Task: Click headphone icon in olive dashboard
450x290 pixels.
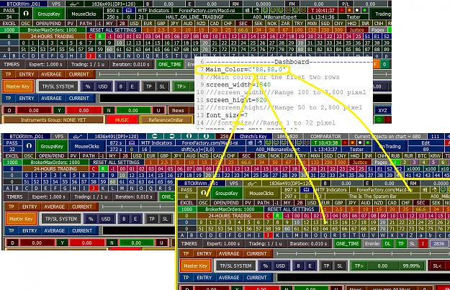Action: click(204, 193)
